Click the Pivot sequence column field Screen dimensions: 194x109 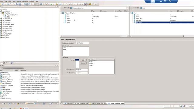(x=82, y=43)
